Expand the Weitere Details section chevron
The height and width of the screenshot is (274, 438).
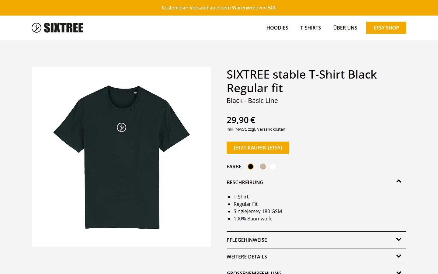pos(399,256)
